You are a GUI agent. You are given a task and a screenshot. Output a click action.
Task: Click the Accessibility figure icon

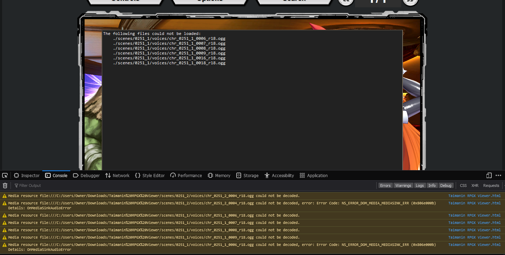pyautogui.click(x=267, y=175)
